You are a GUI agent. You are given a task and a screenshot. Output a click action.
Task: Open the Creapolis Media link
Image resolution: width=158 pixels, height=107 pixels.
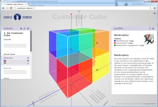tap(150, 104)
